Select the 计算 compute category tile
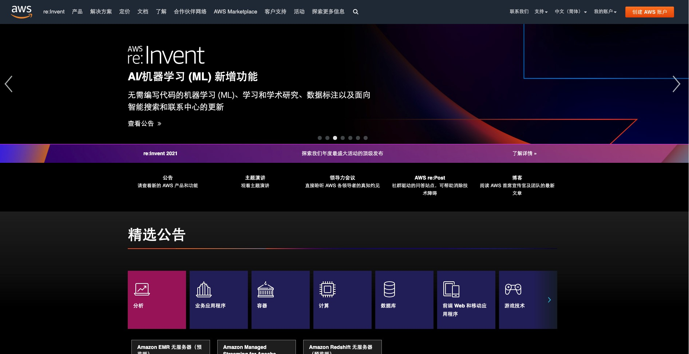The width and height of the screenshot is (689, 354). [342, 300]
